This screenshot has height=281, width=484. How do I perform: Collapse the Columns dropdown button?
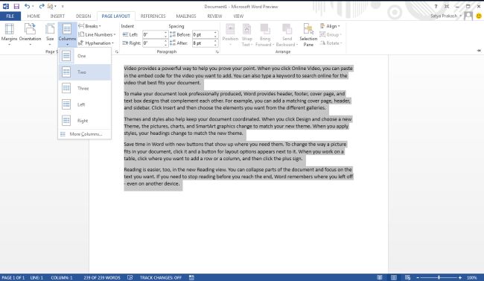pyautogui.click(x=67, y=34)
